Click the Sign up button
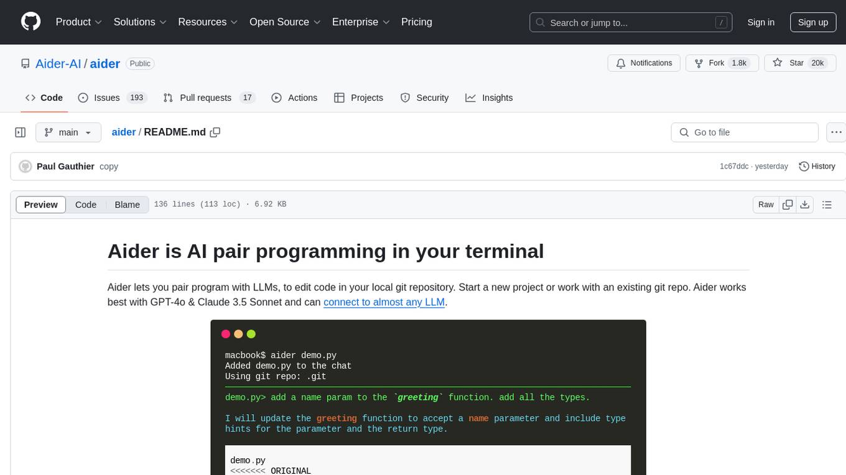Screen dimensions: 846x475 (x=813, y=22)
